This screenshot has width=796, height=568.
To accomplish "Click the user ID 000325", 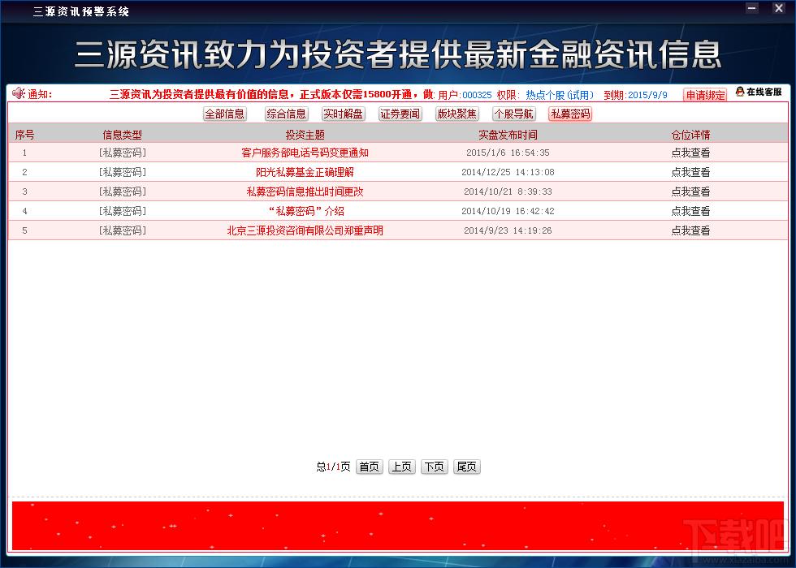I will point(478,95).
